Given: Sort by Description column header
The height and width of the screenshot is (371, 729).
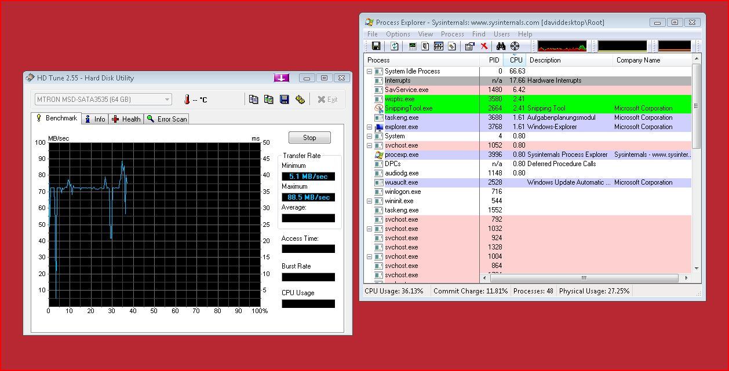Looking at the screenshot, I should click(570, 60).
